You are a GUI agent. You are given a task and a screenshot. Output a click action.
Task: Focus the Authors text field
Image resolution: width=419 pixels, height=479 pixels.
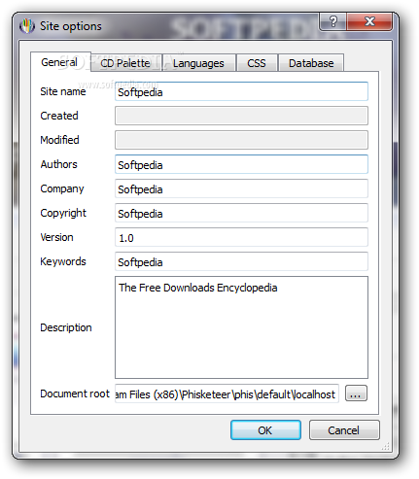241,164
